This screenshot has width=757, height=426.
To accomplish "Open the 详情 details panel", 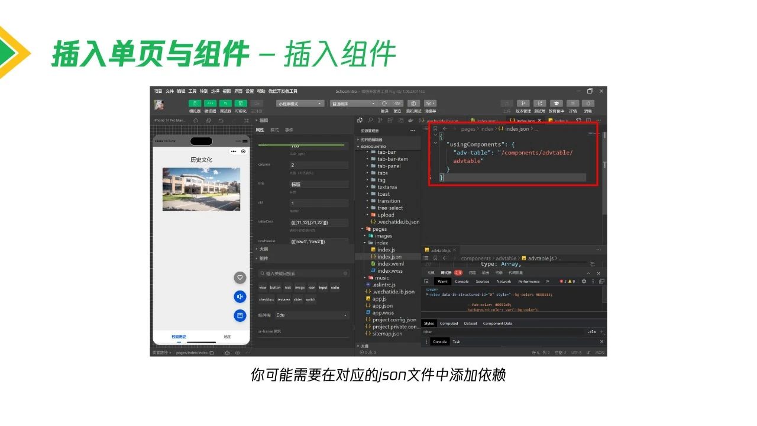I will pos(572,104).
